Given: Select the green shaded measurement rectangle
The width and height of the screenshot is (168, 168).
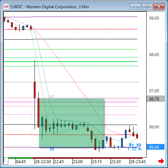Looking at the screenshot, I should click(71, 123).
